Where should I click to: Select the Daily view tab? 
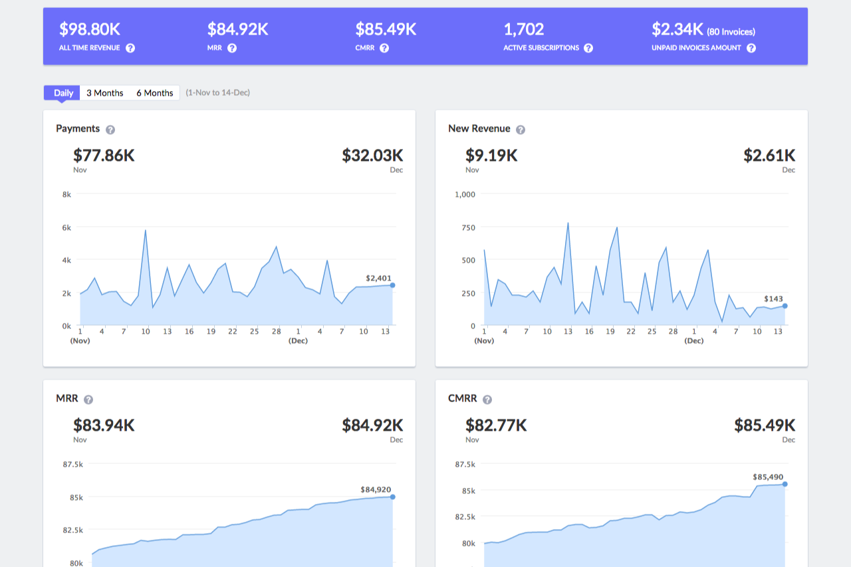[x=62, y=93]
